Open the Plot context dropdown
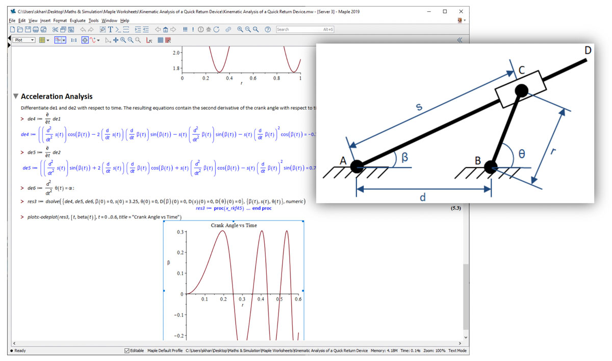Viewport: 612px width, 361px height. pos(24,40)
